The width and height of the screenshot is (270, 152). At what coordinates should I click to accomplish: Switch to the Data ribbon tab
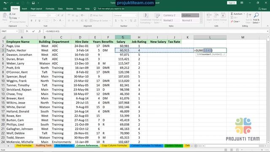pyautogui.click(x=60, y=8)
